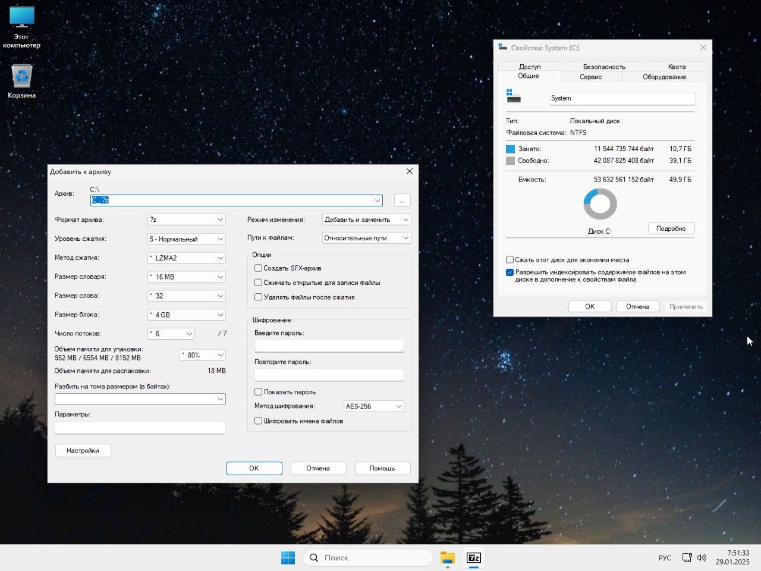Click the Windows Start button
Image resolution: width=761 pixels, height=571 pixels.
click(288, 558)
